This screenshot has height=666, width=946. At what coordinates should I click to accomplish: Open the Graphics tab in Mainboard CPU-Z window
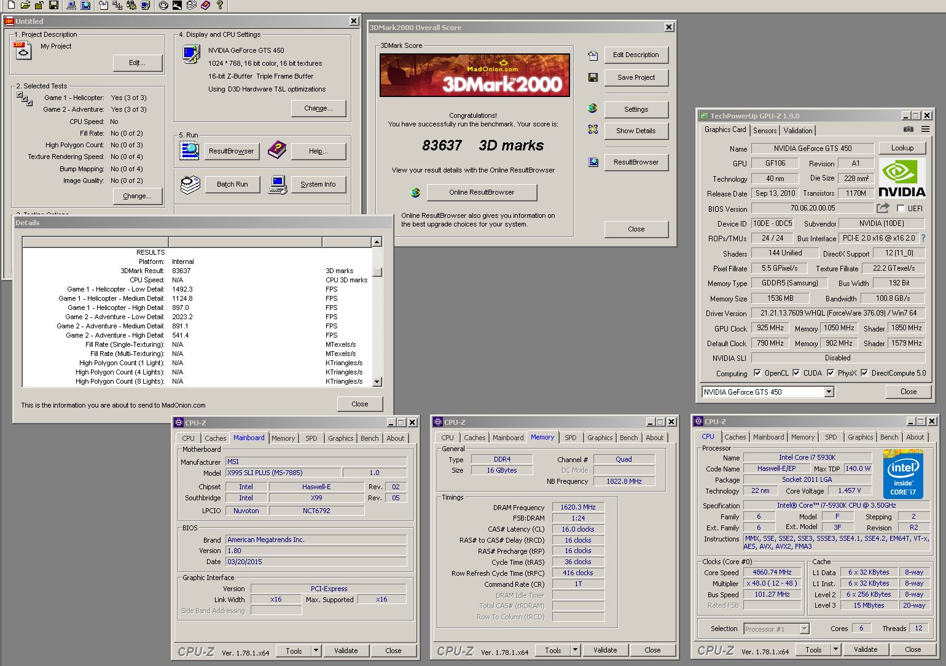pos(340,438)
